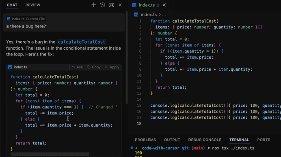Click the code block horizontal scrollbar
This screenshot has width=281, height=157.
pos(50,154)
